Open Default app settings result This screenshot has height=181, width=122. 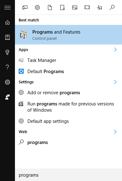coord(68,121)
